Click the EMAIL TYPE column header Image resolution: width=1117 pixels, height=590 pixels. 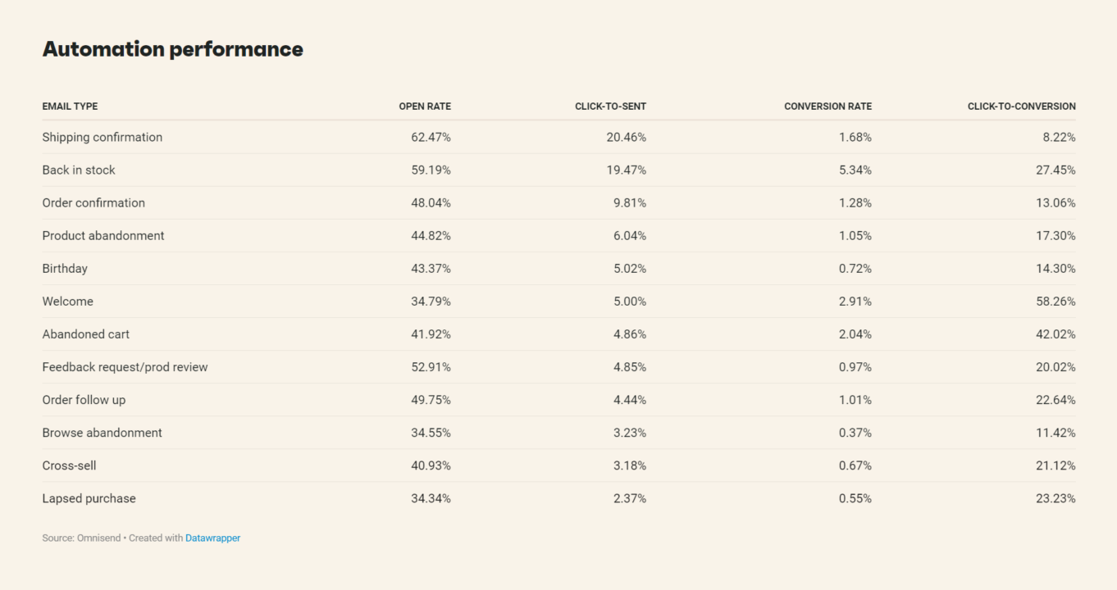coord(70,107)
